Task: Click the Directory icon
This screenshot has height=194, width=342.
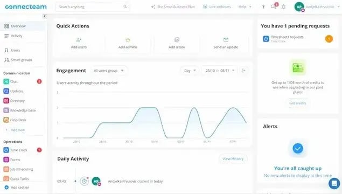Action: pyautogui.click(x=6, y=101)
